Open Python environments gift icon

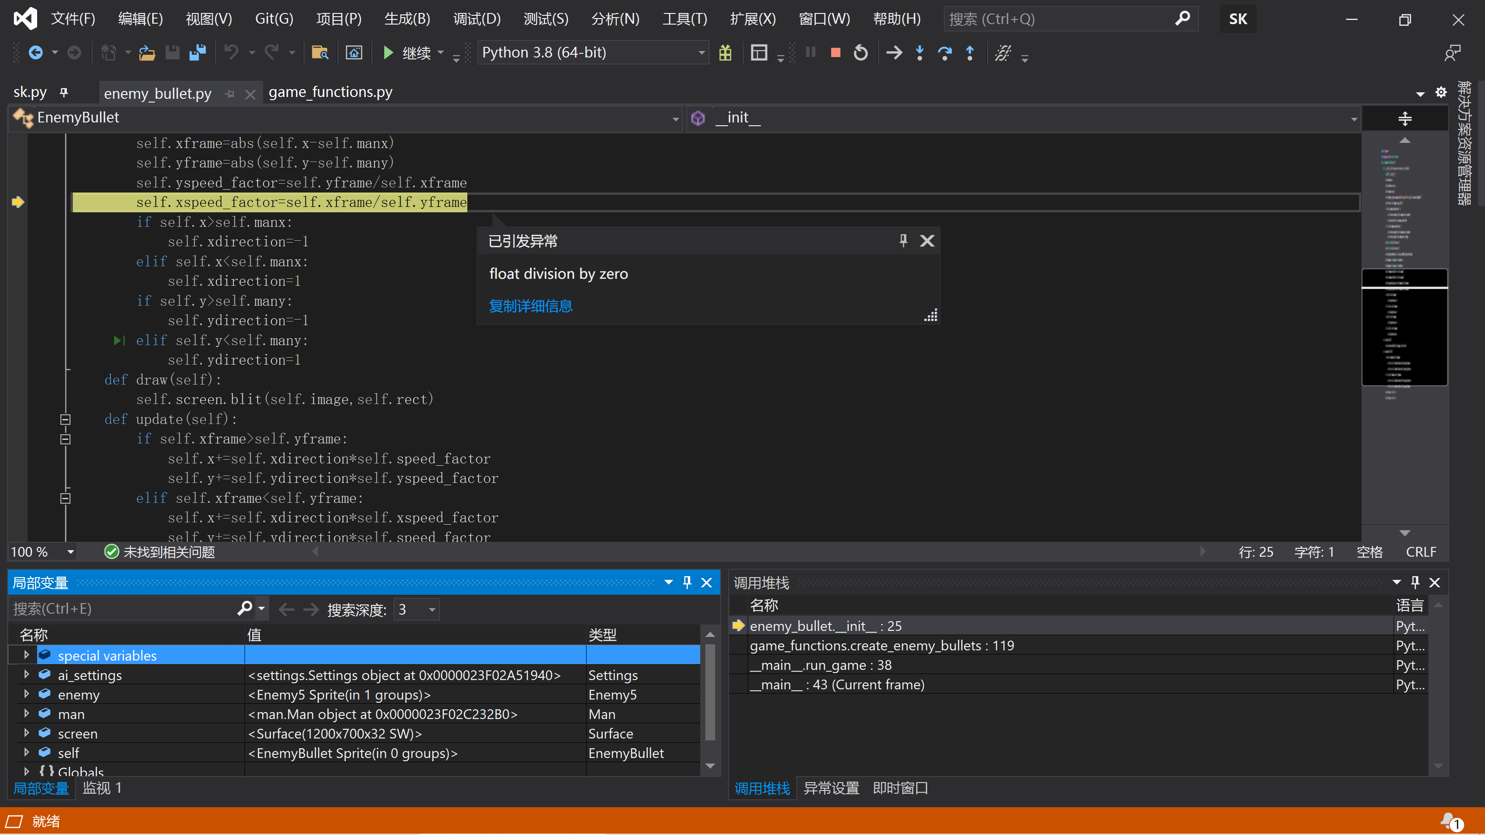coord(725,53)
